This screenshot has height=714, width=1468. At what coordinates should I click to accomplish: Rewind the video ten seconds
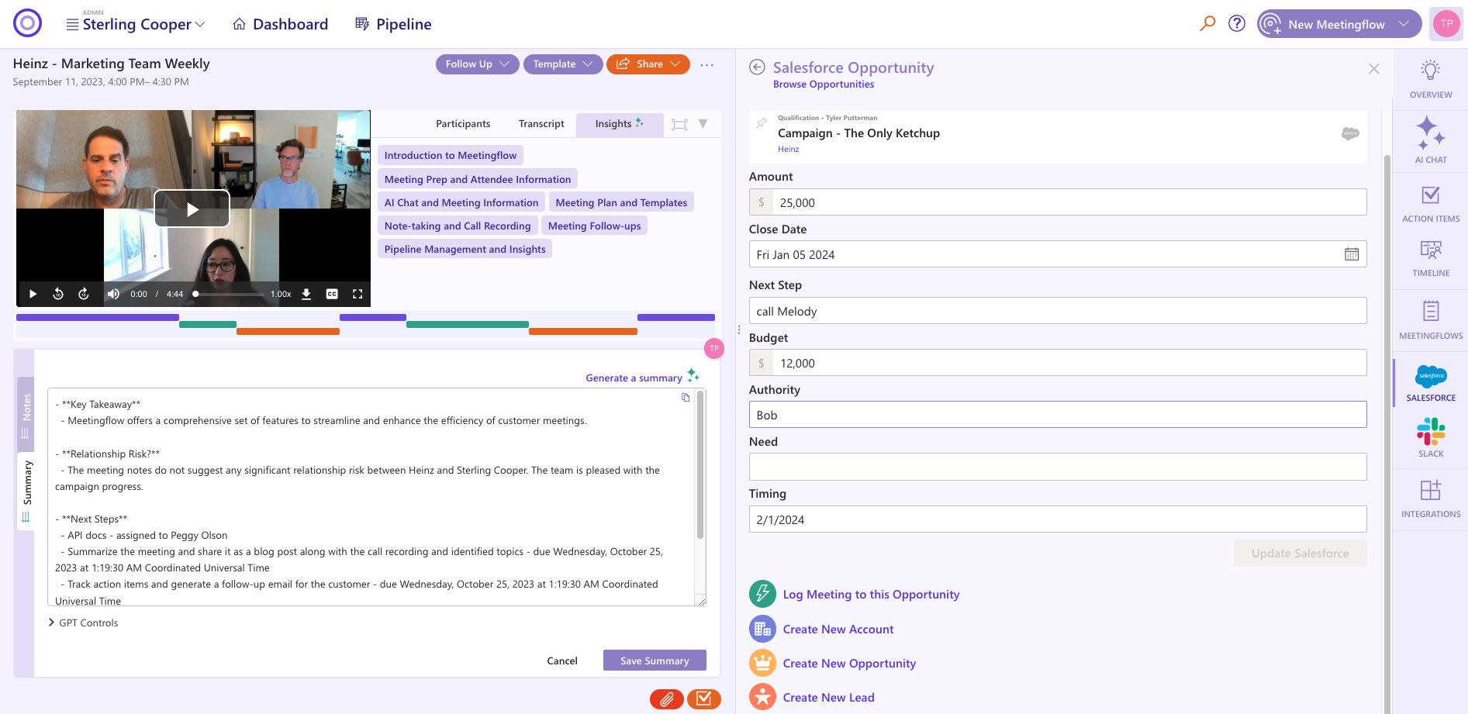click(x=58, y=294)
